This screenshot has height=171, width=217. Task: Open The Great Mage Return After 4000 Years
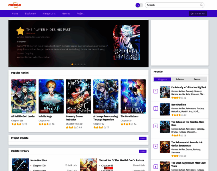point(188,164)
